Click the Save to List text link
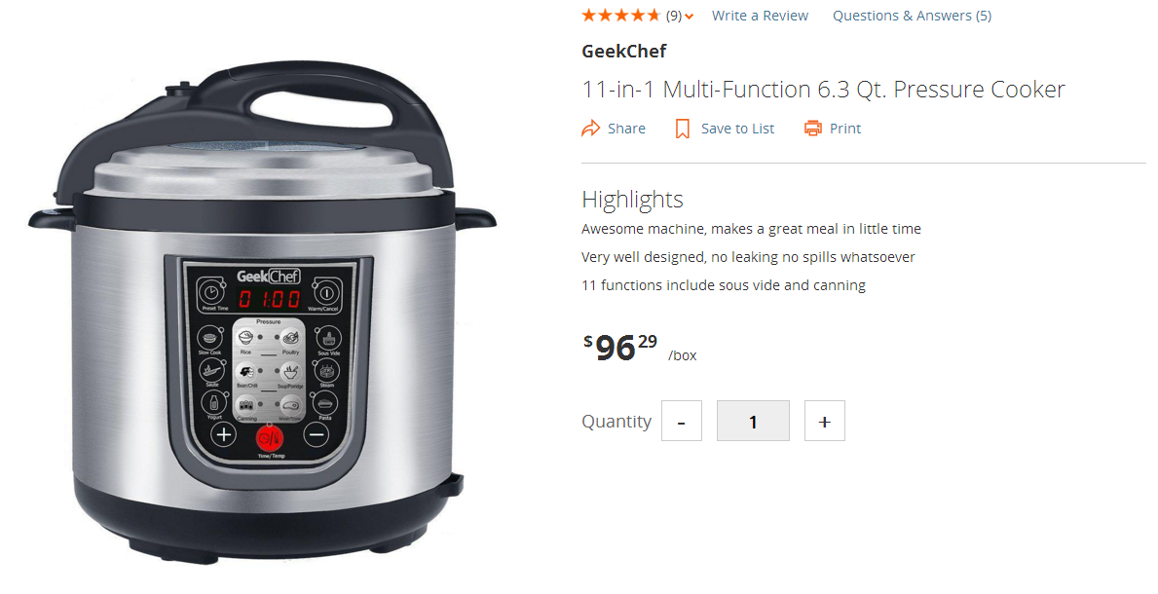 coord(738,129)
